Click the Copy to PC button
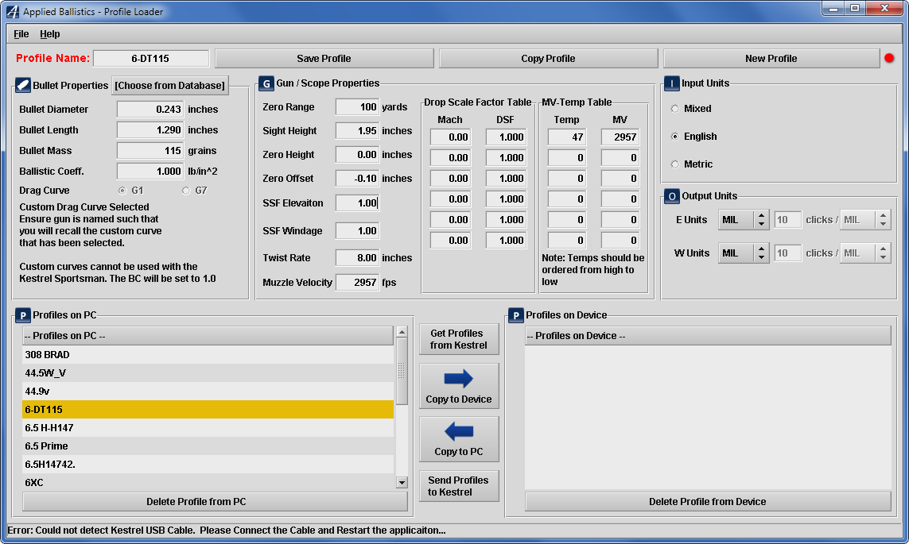Screen dimensions: 909x544 (459, 439)
